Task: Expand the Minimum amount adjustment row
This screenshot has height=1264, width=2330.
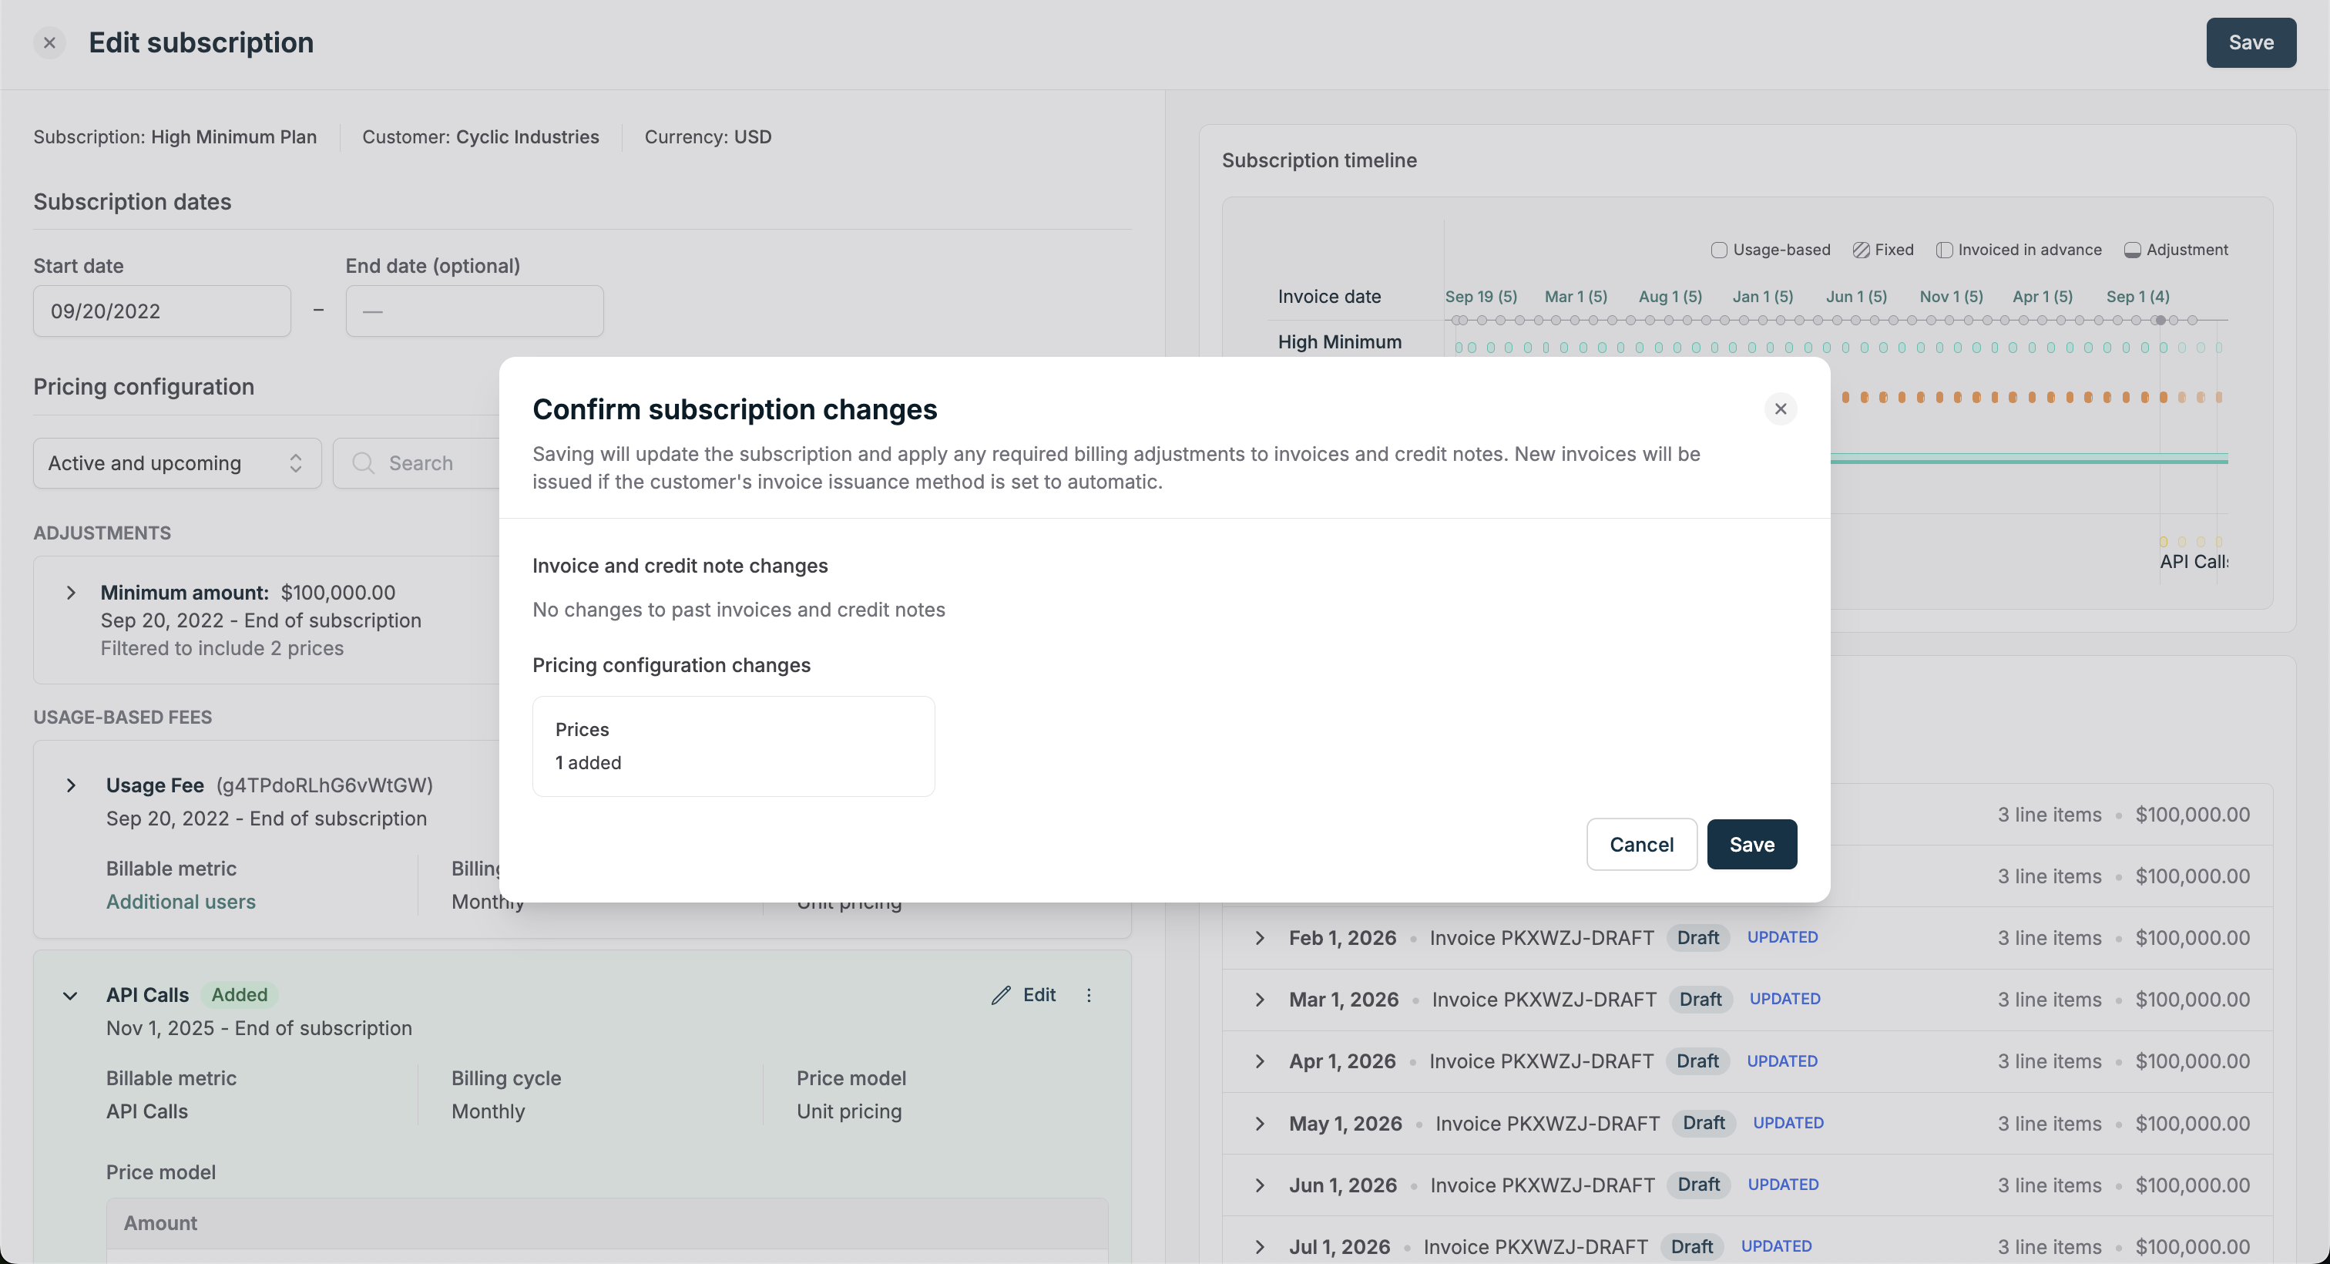Action: [71, 593]
